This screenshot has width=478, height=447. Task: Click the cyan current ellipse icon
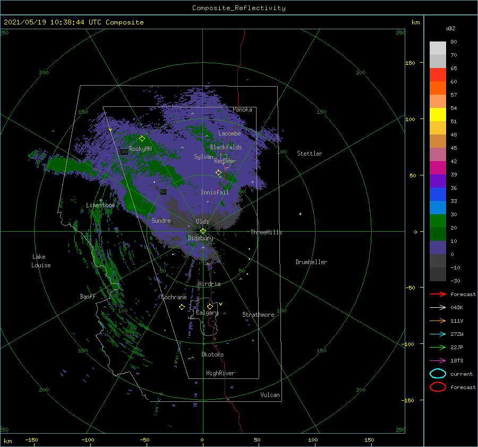[x=438, y=374]
